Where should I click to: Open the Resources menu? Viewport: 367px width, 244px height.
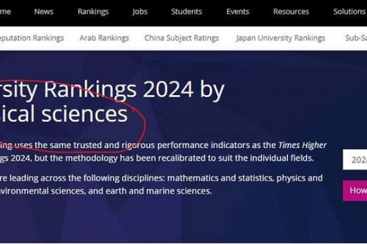coord(291,12)
